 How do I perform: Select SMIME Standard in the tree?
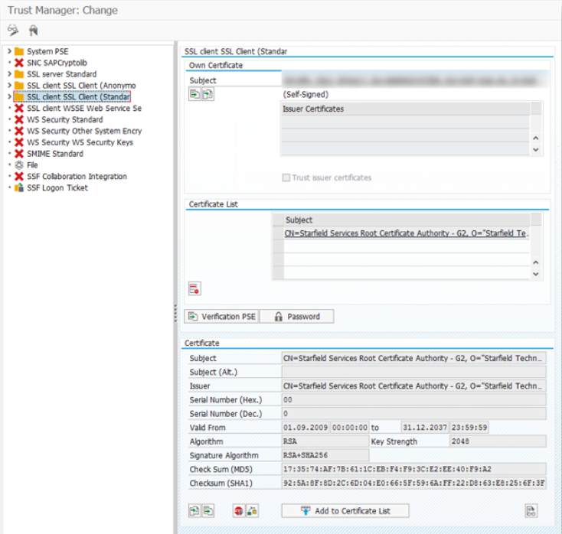pyautogui.click(x=55, y=154)
